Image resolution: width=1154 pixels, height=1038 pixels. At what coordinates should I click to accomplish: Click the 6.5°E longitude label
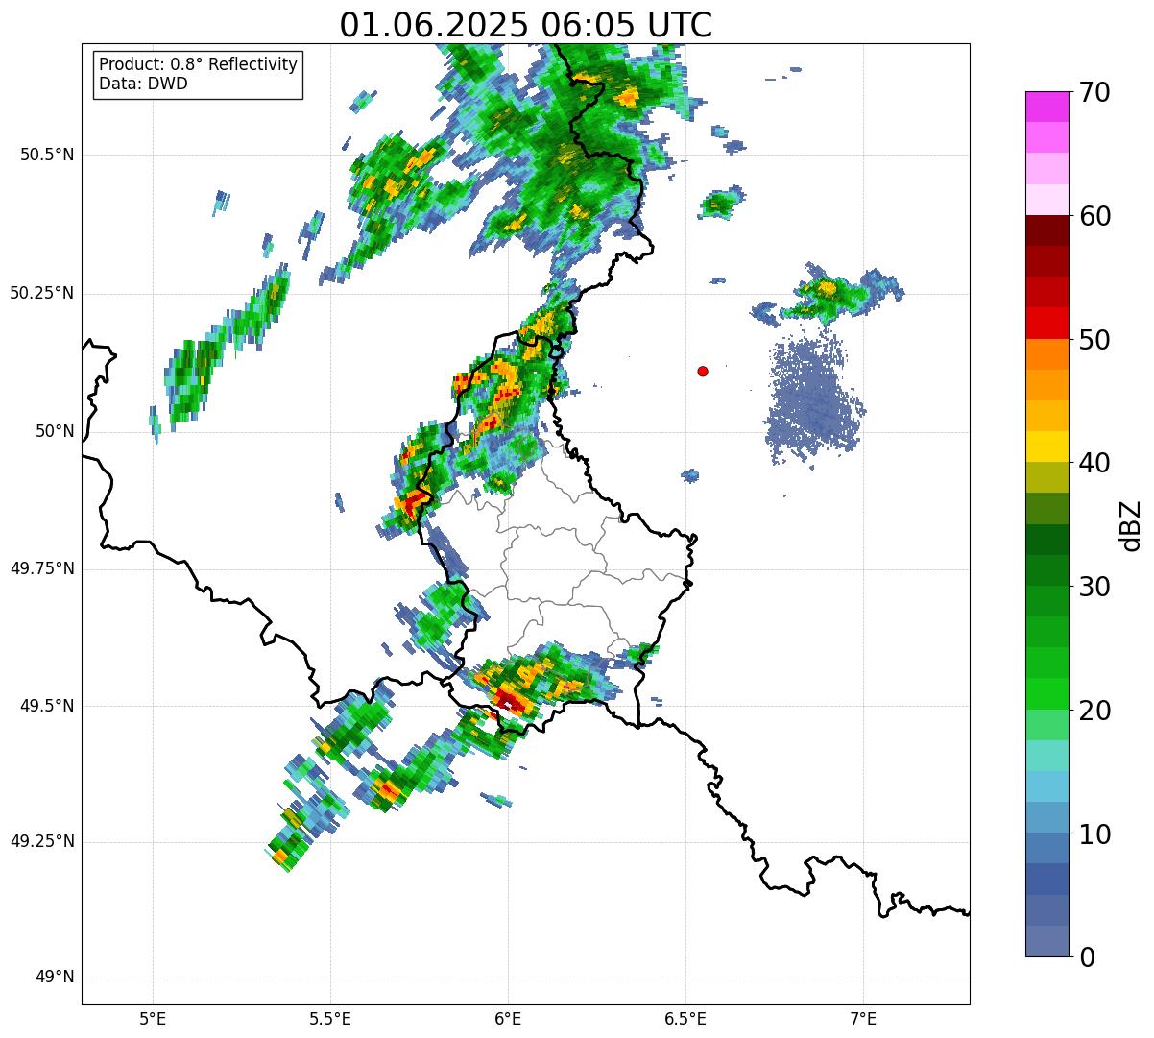click(685, 1018)
